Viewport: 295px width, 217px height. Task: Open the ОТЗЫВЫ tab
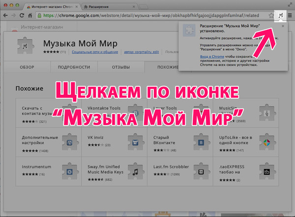121,67
